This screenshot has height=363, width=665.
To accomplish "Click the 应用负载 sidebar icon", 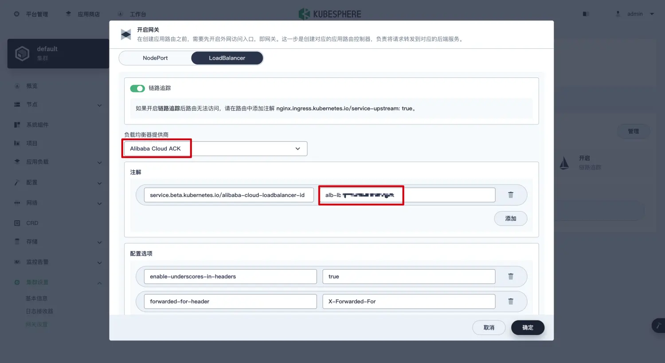I will [x=17, y=162].
